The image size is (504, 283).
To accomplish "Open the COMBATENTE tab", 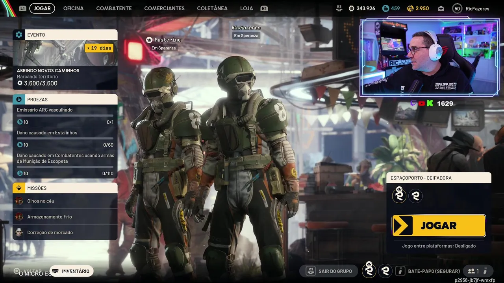I will click(x=114, y=8).
